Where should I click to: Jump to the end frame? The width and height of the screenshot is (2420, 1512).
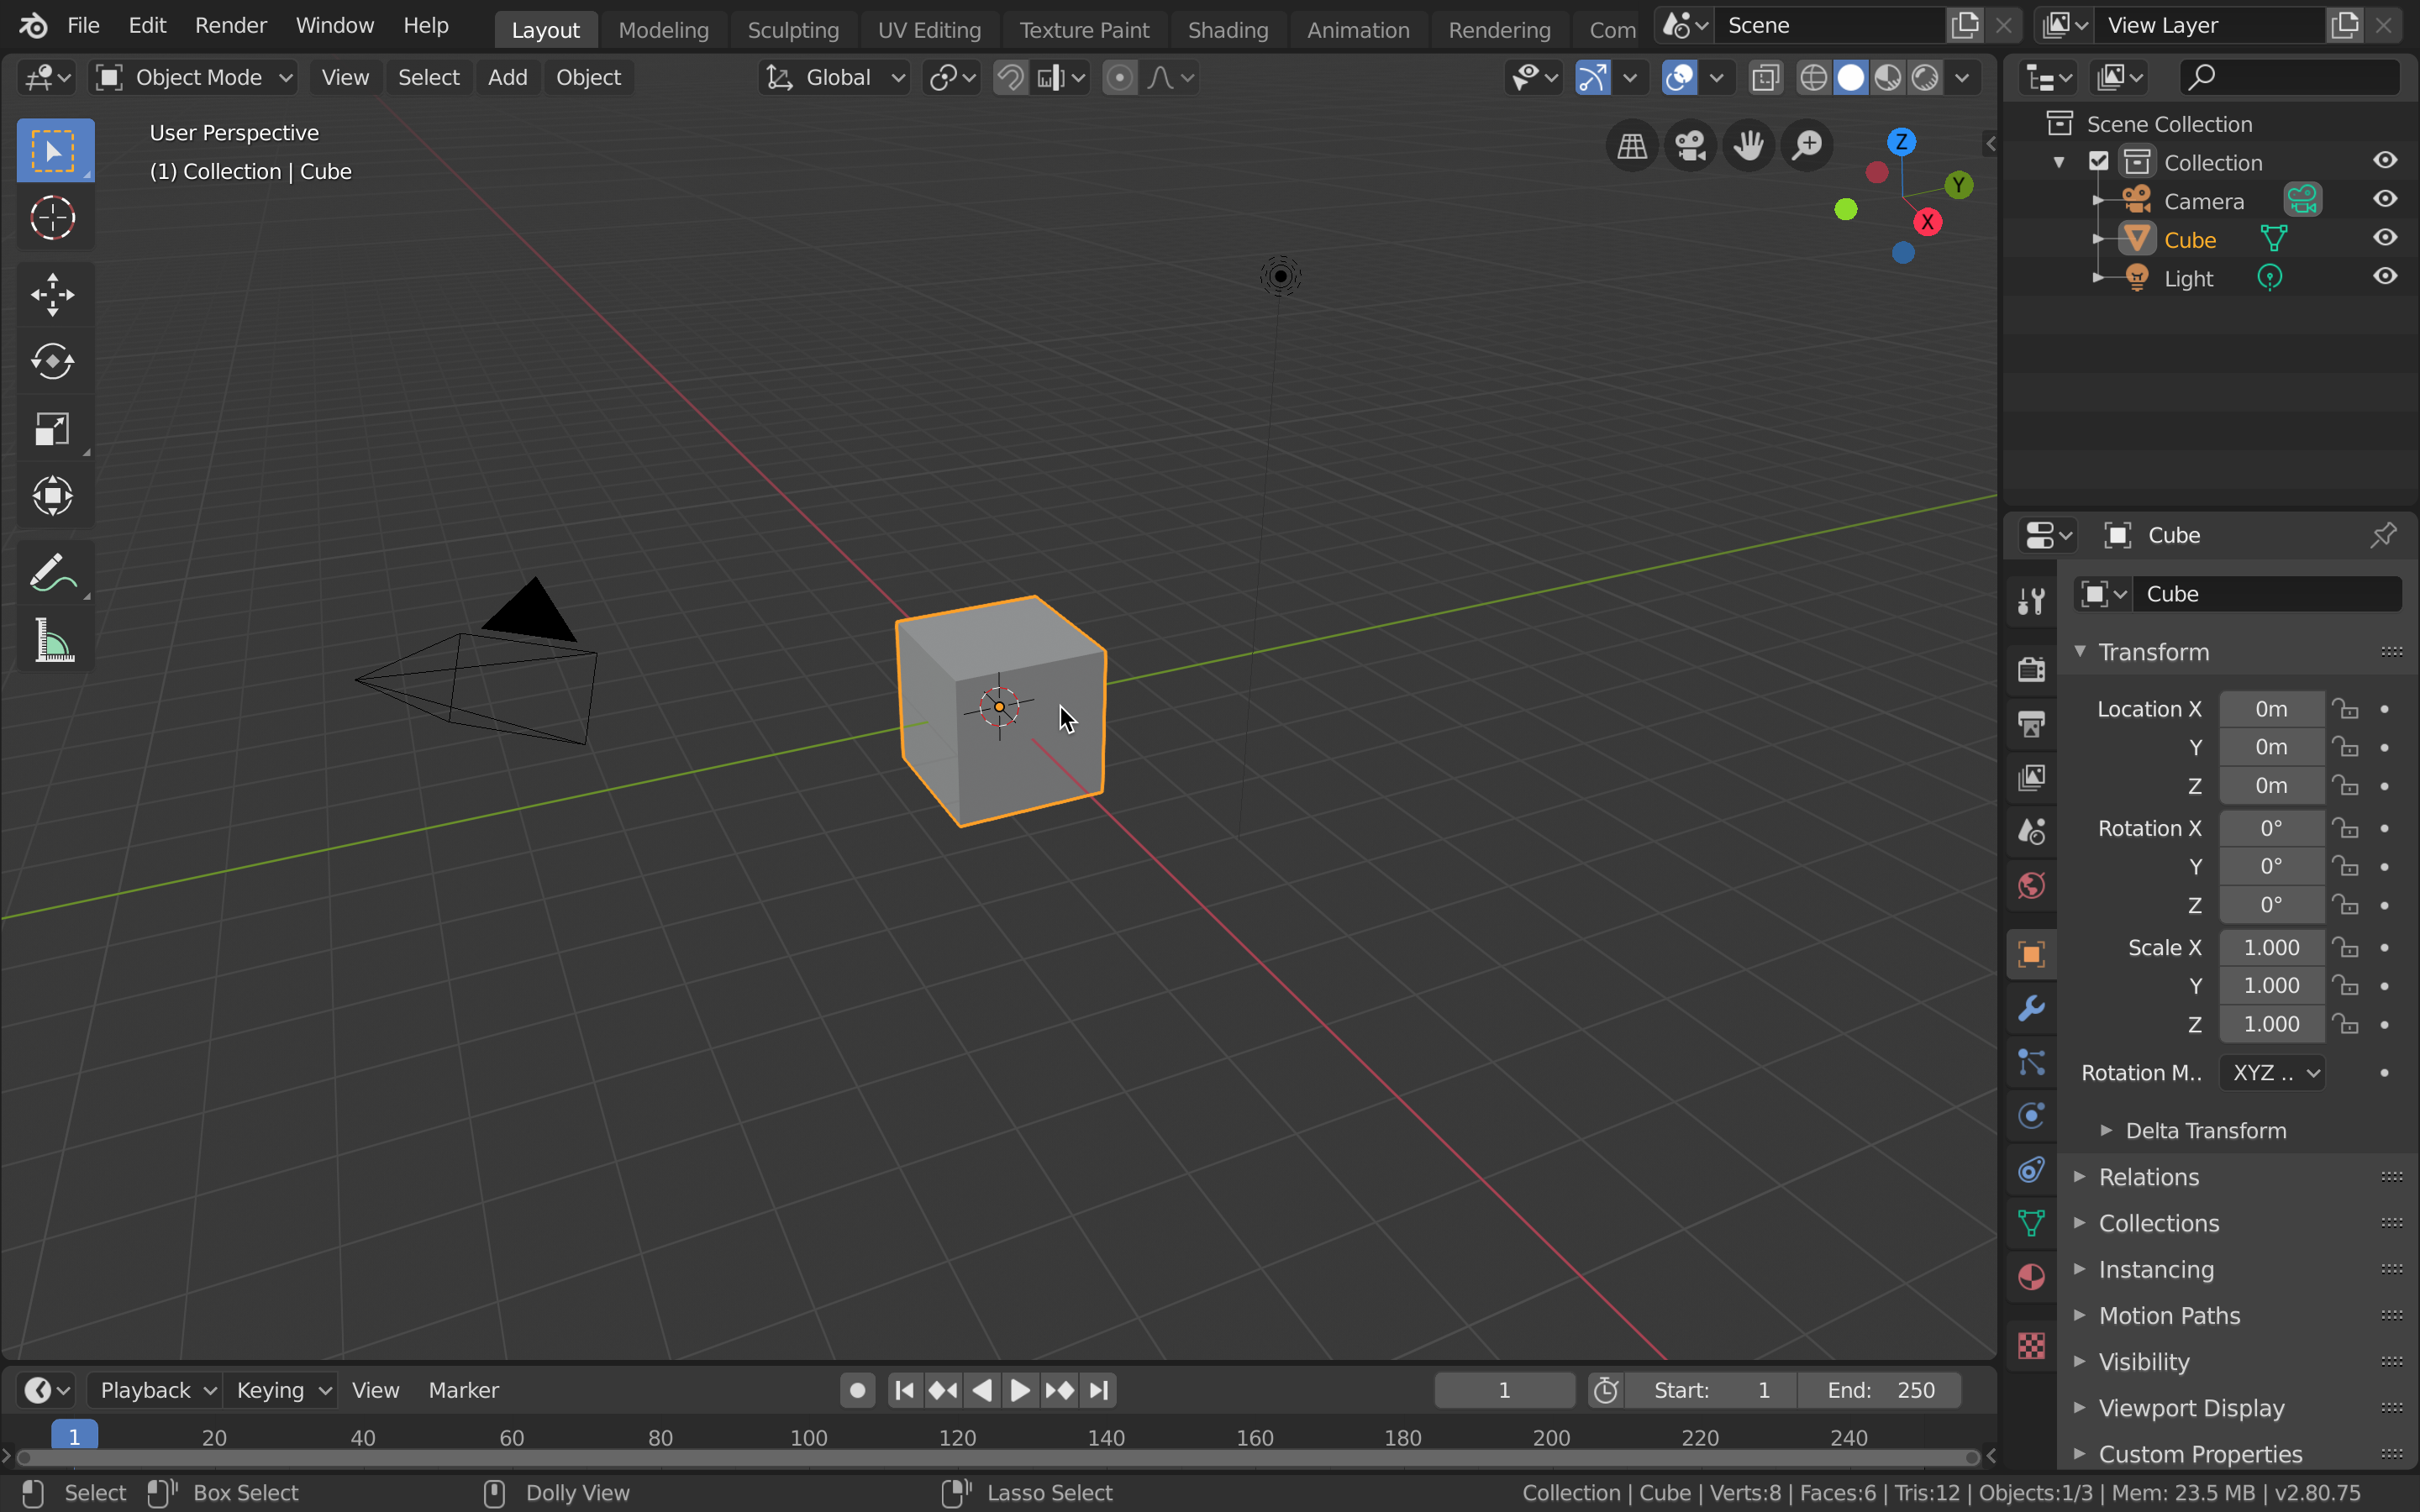tap(1099, 1390)
